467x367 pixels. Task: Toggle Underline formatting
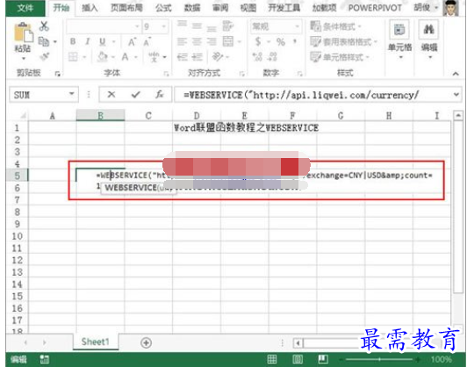pos(103,42)
